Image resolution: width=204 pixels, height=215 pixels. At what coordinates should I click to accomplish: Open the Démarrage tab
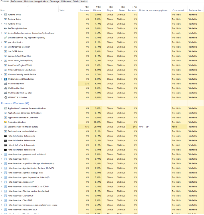[x=54, y=1]
